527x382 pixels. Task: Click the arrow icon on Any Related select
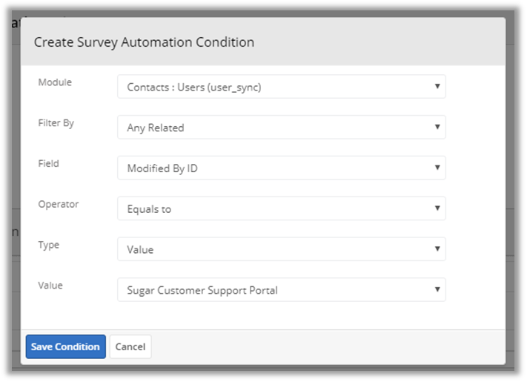[437, 128]
